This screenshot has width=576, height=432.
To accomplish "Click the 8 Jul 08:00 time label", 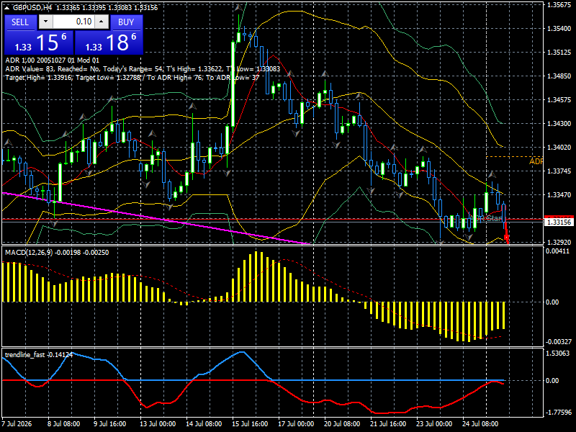I will coord(64,424).
